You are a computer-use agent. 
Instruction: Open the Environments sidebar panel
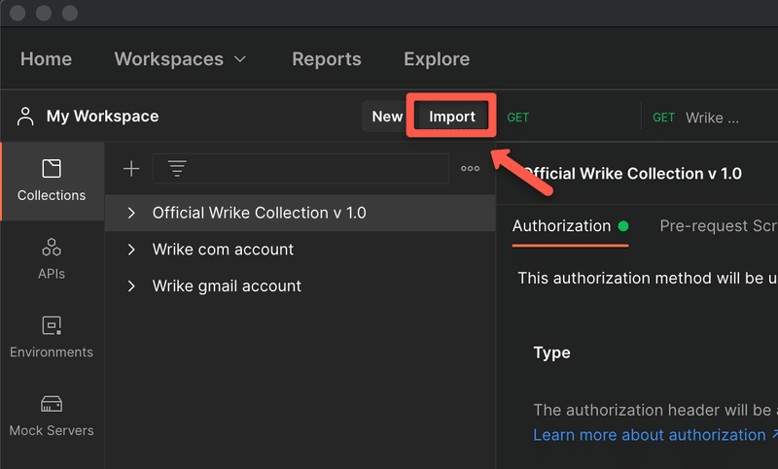(52, 337)
